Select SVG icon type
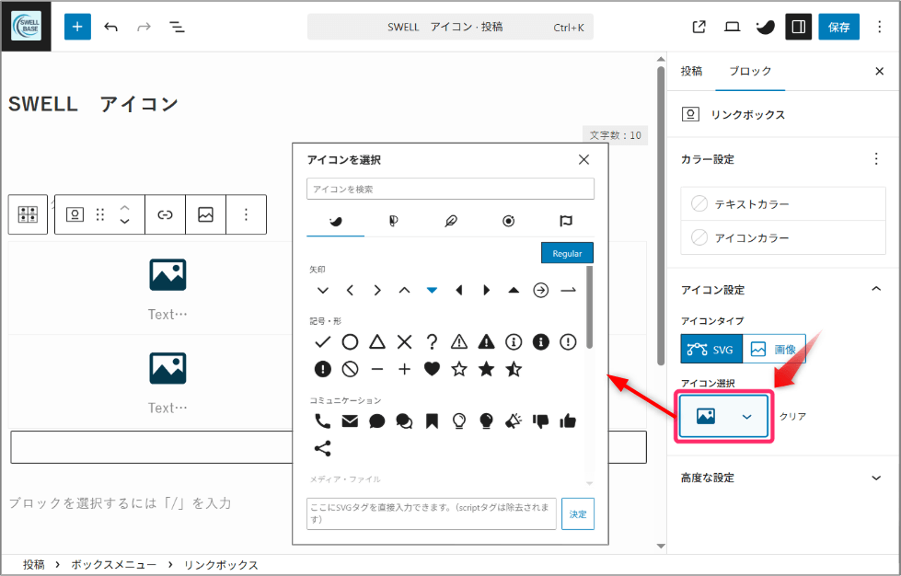 click(711, 349)
